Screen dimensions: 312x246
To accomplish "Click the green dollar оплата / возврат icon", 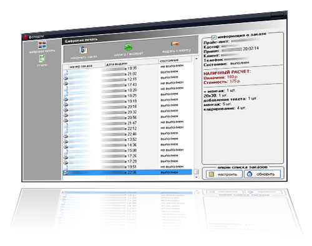I will click(x=129, y=47).
